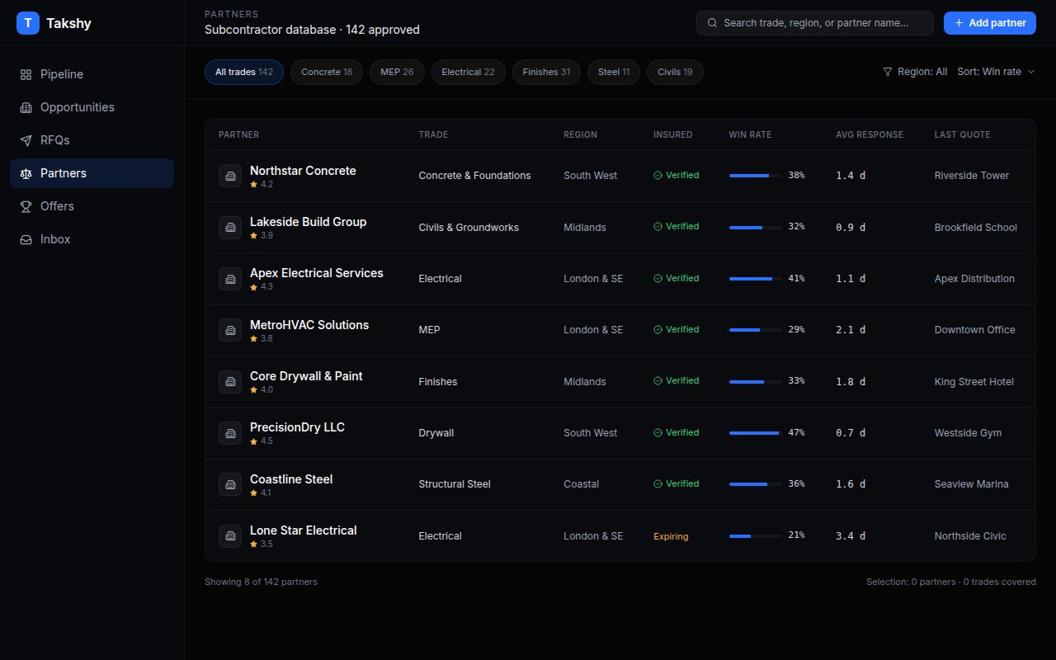Filter by Concrete 18 trade
The width and height of the screenshot is (1056, 660).
(327, 72)
